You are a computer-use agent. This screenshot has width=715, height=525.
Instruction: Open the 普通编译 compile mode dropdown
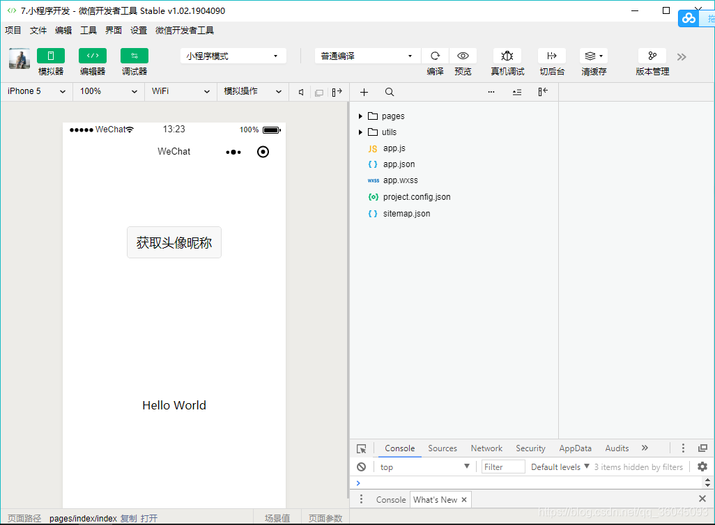coord(367,56)
